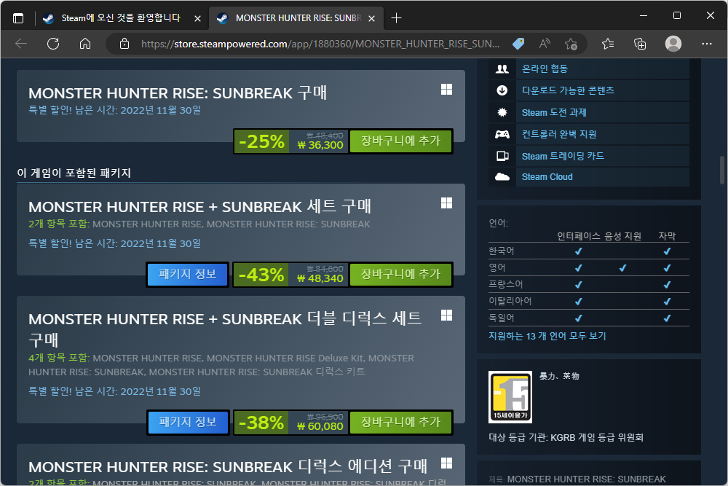Image resolution: width=728 pixels, height=486 pixels.
Task: Close the MONSTER HUNTER RISE tab
Action: pyautogui.click(x=371, y=19)
